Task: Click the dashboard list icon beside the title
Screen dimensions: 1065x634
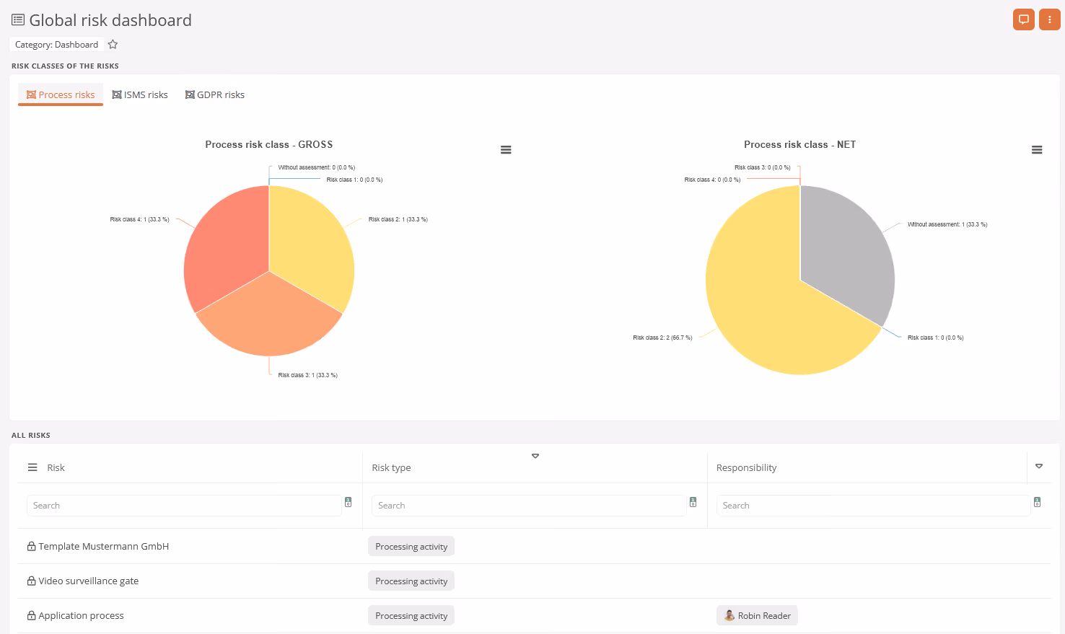Action: 18,20
